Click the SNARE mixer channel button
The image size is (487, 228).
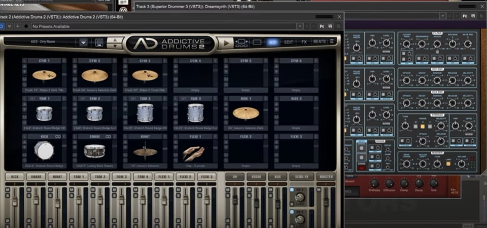tap(36, 177)
